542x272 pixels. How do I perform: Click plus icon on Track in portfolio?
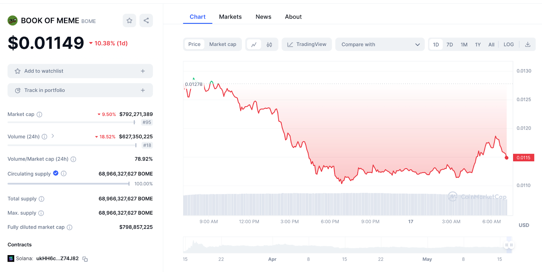[x=143, y=90]
